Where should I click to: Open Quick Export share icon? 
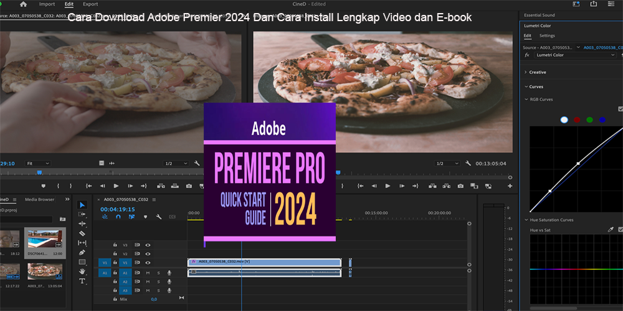594,4
